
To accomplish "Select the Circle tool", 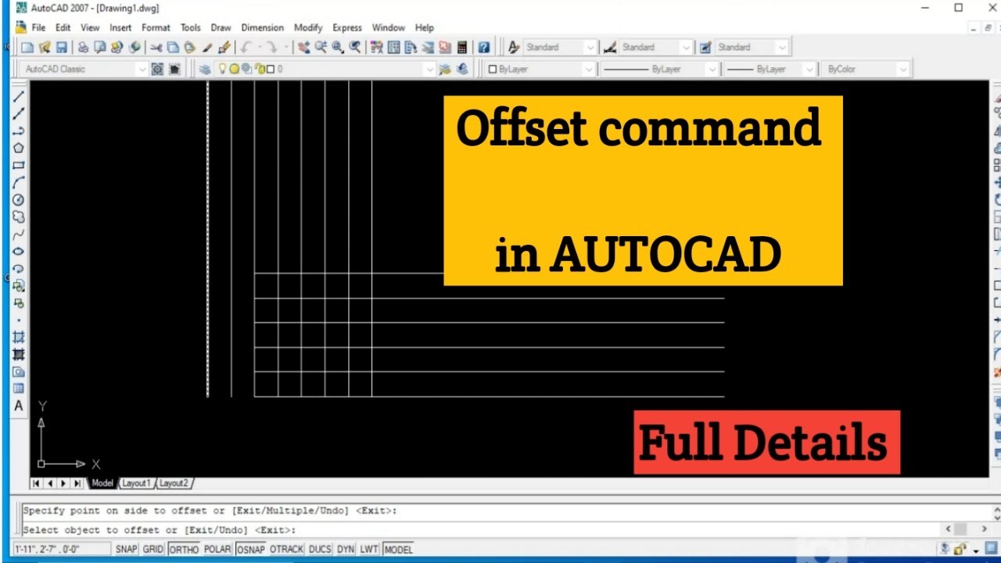I will pos(19,199).
